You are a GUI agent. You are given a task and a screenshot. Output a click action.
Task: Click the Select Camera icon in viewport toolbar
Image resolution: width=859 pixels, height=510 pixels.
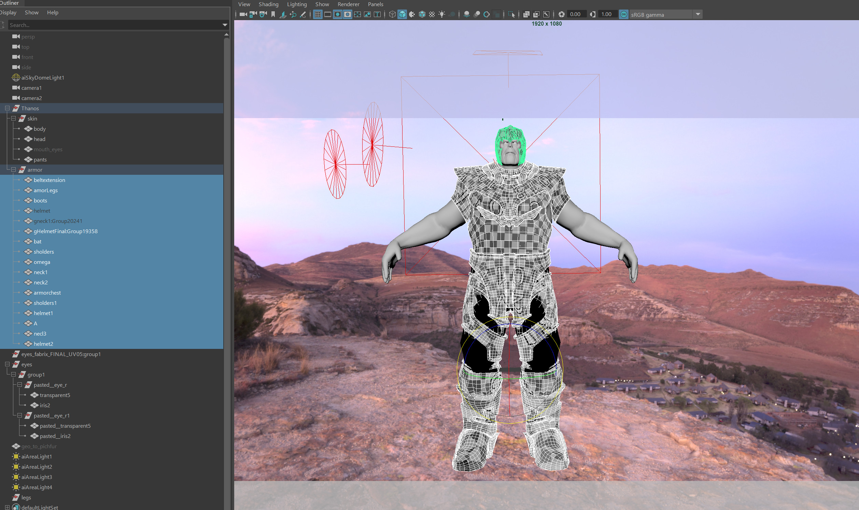[x=243, y=14]
